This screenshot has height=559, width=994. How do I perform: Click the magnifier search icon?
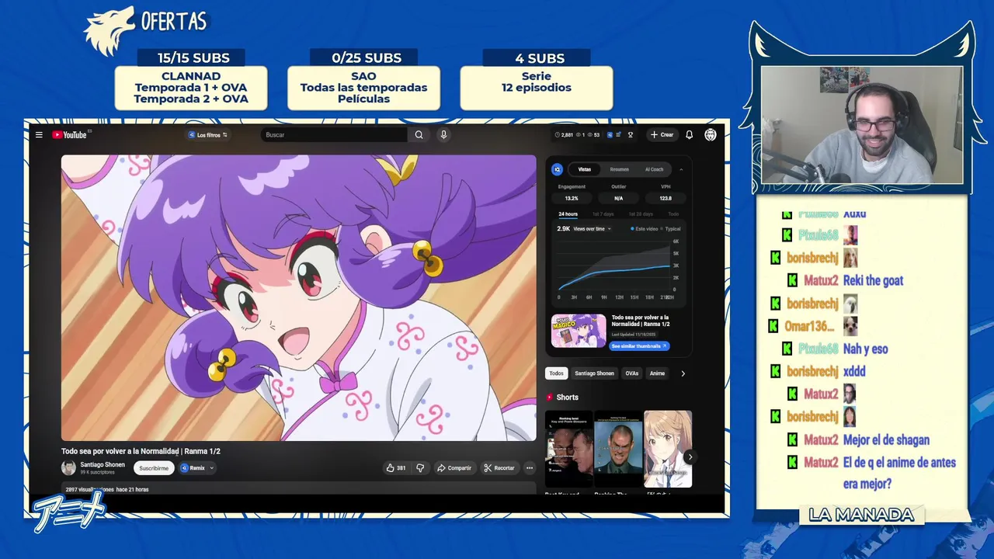click(419, 134)
